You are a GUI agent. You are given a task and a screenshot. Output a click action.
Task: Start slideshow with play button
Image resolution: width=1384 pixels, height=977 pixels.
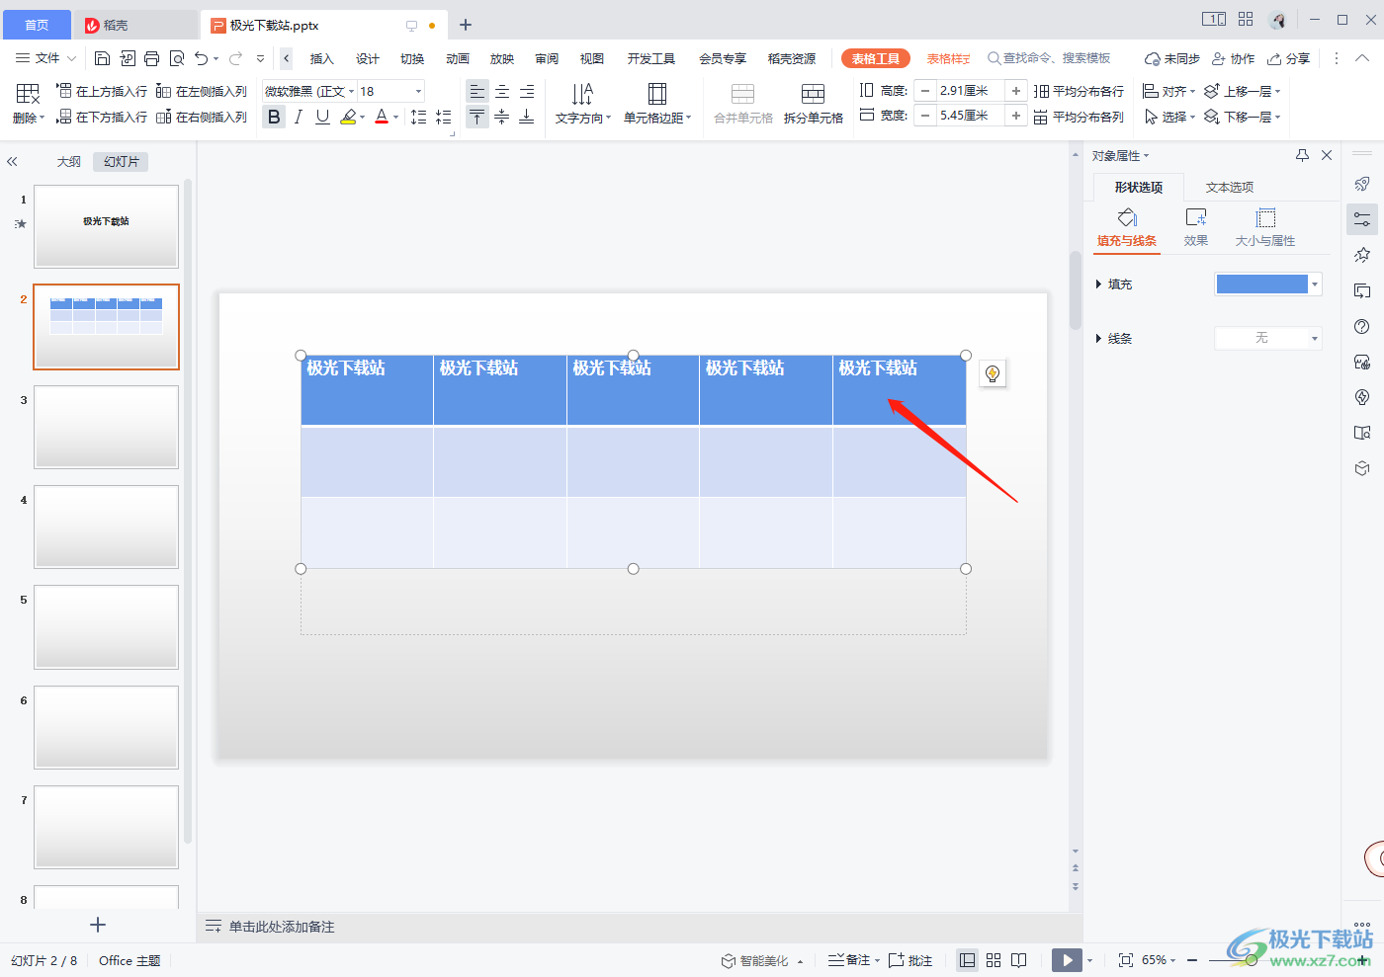click(1067, 960)
